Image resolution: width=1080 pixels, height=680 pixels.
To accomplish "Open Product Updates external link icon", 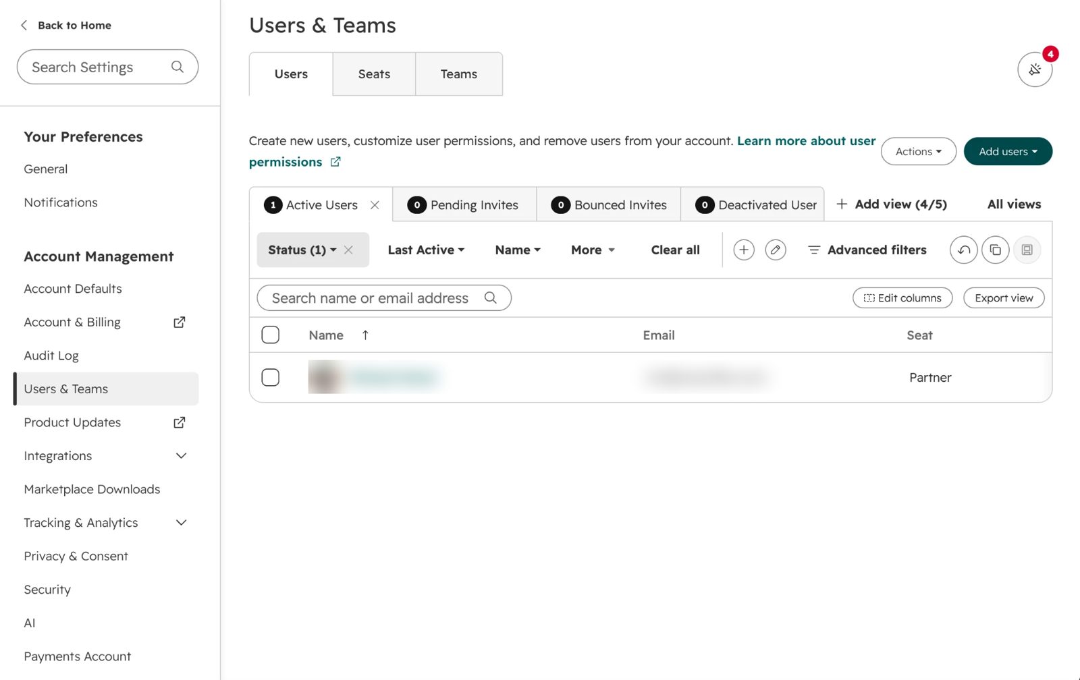I will coord(180,422).
